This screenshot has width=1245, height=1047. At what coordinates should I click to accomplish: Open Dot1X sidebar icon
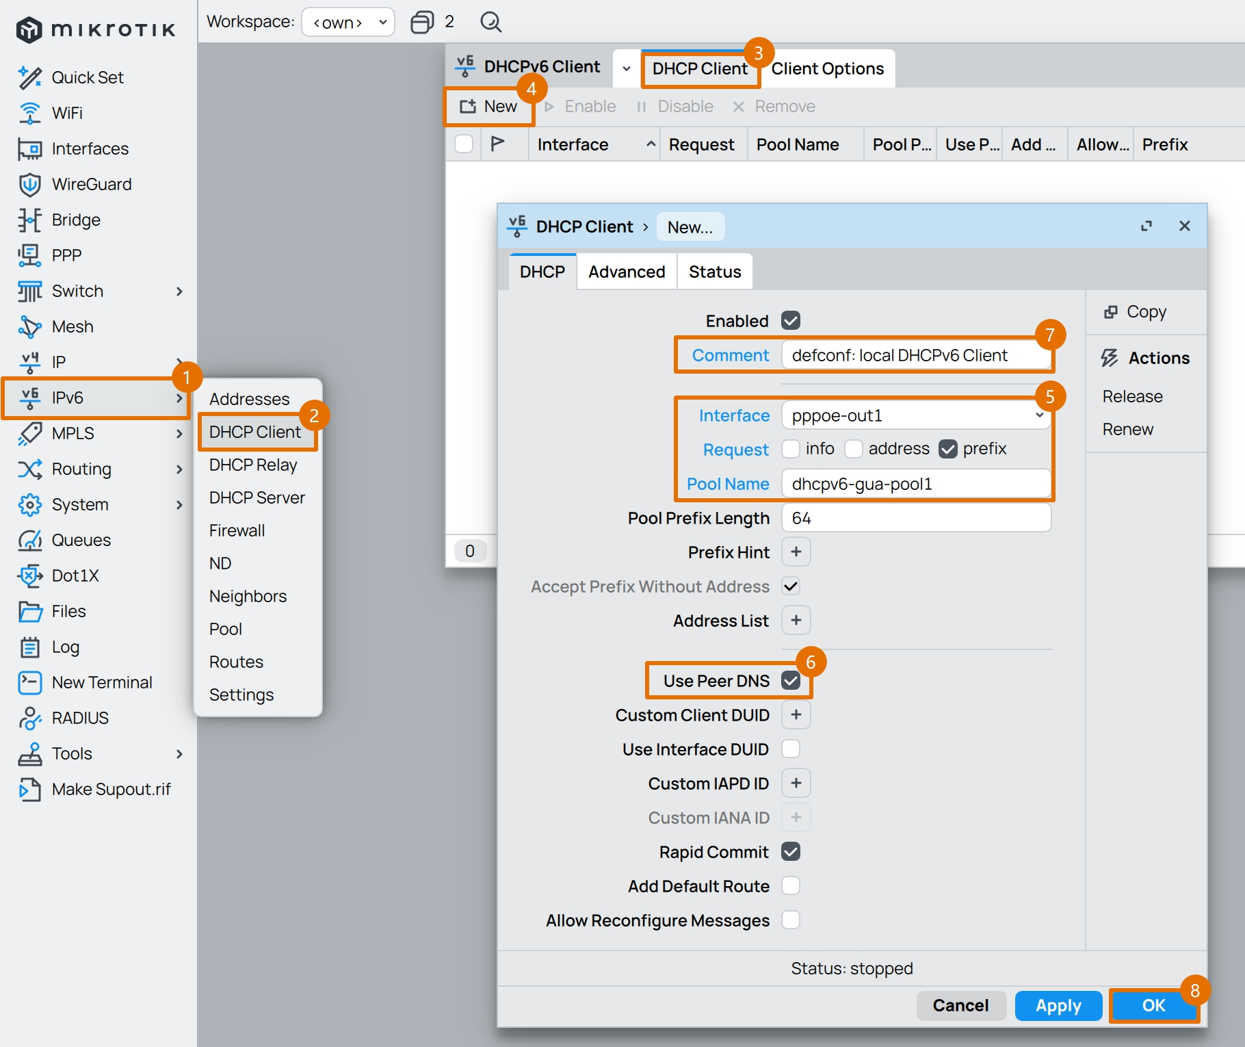point(30,576)
